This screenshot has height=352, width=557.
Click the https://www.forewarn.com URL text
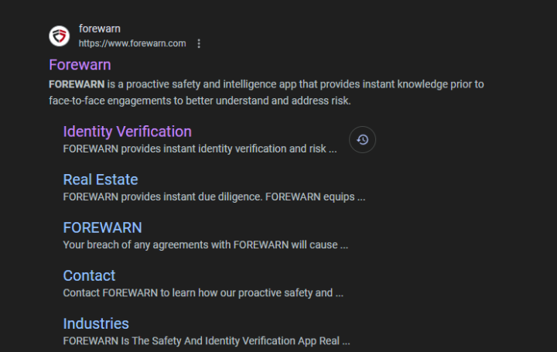click(132, 43)
